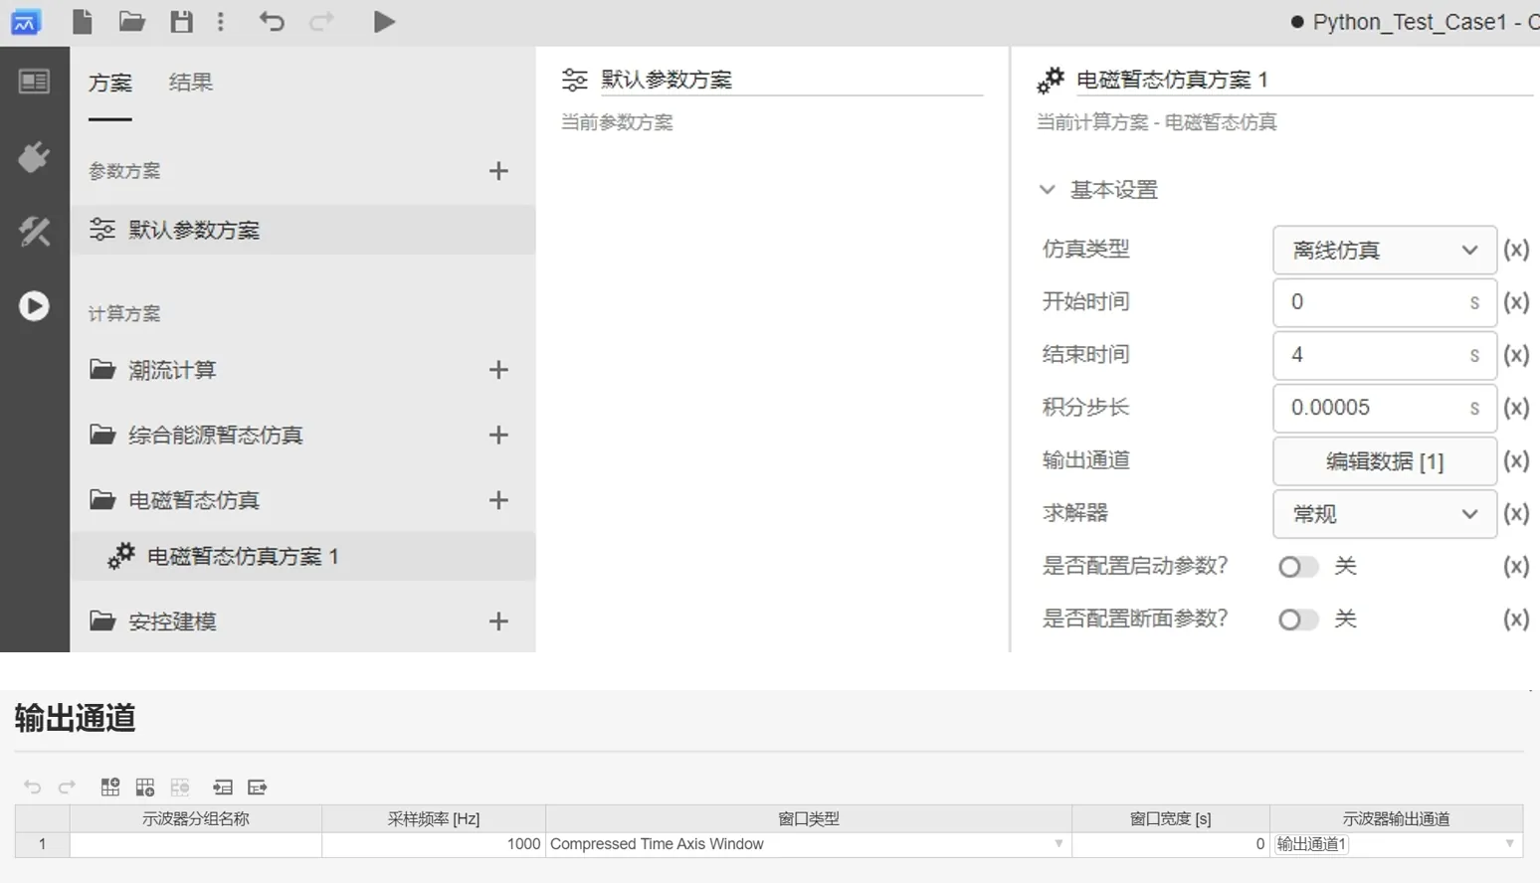Open the 求解器 dropdown showing 常规

1384,514
